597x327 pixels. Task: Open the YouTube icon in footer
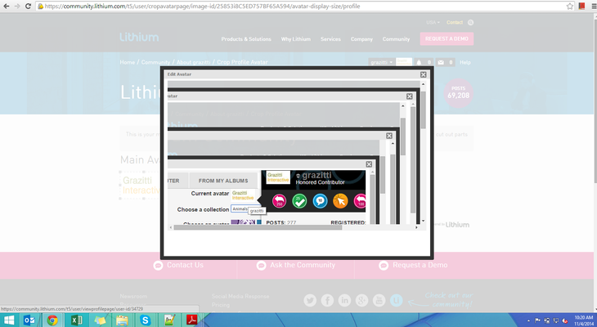coord(379,300)
